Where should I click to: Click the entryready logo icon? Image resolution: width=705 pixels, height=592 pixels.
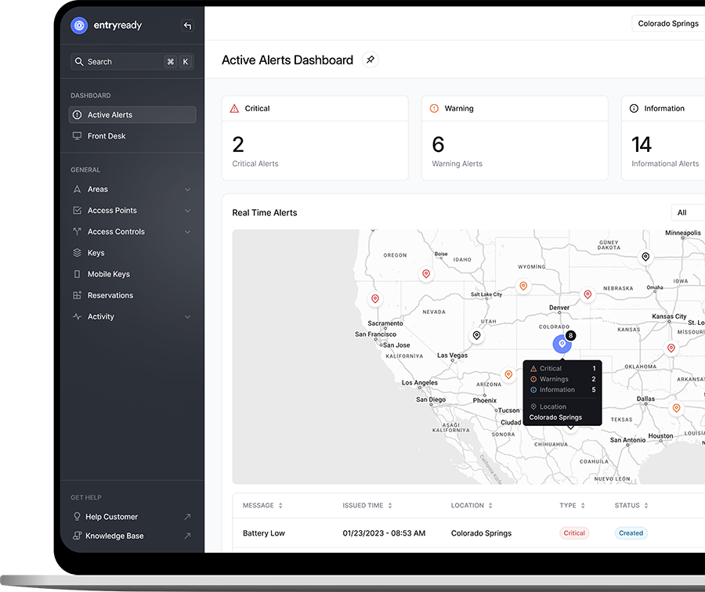(79, 25)
